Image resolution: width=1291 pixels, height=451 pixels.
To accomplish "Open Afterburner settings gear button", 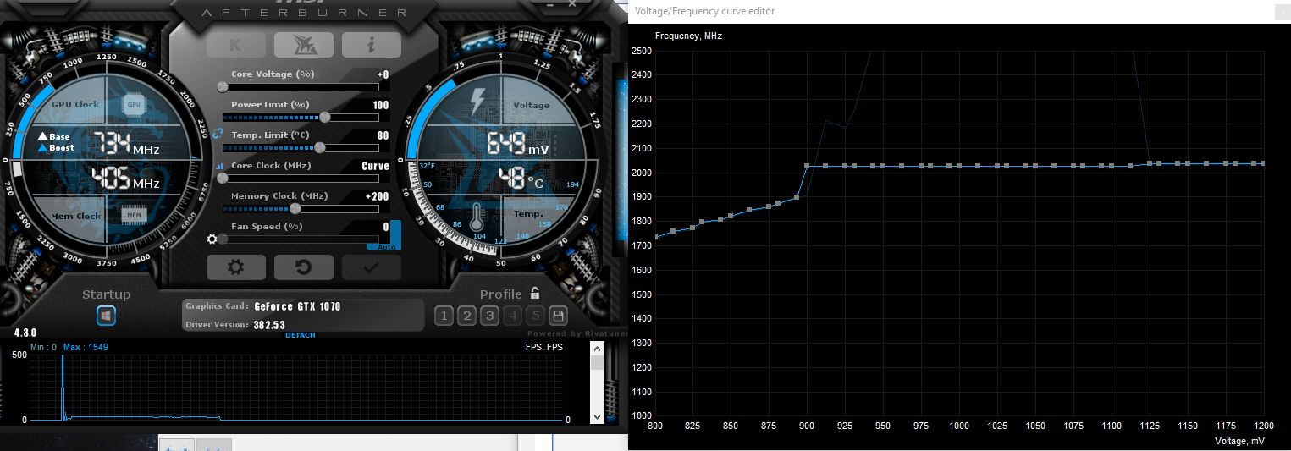I will tap(236, 267).
